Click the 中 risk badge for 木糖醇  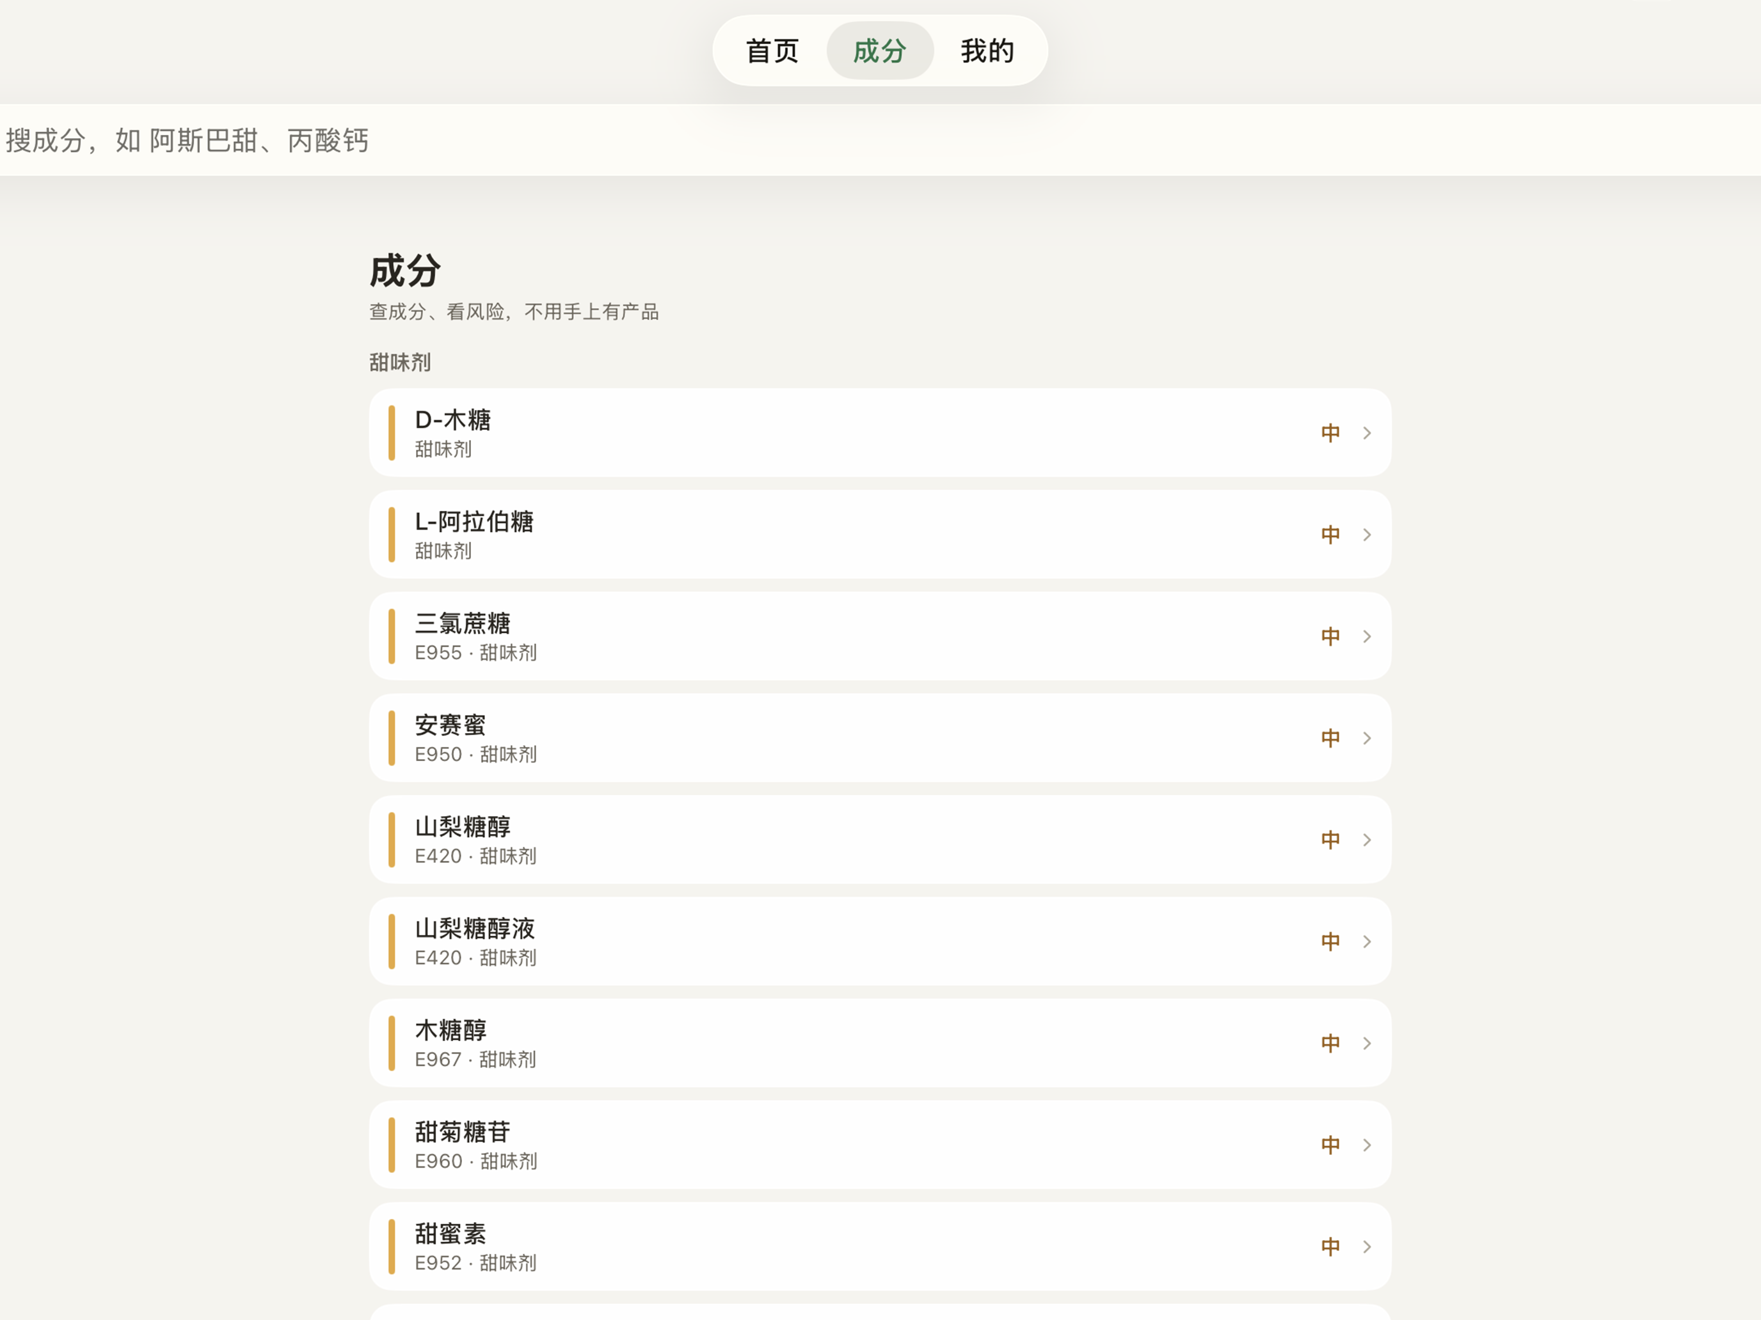[1330, 1043]
